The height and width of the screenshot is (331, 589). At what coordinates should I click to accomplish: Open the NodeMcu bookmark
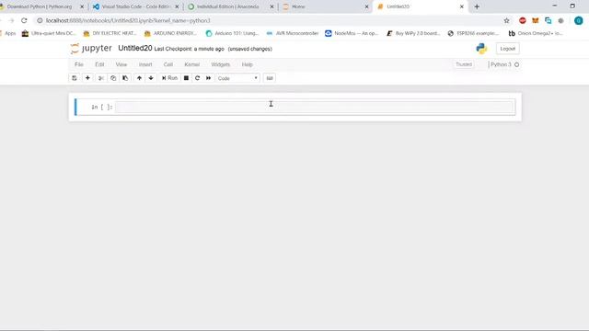(352, 33)
